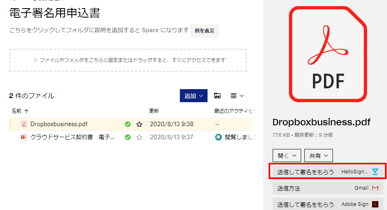
Task: Star the クラウドサービス契約書 file
Action: point(139,137)
